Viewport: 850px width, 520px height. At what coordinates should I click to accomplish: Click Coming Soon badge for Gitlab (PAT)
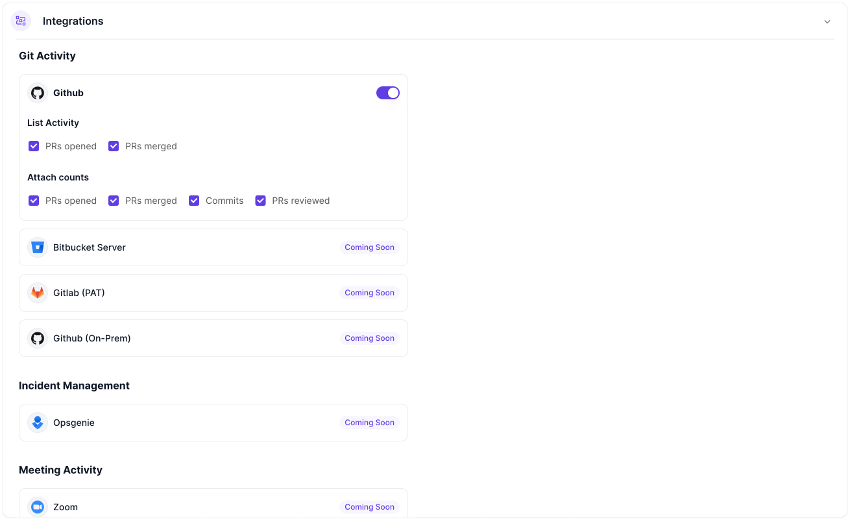coord(369,293)
